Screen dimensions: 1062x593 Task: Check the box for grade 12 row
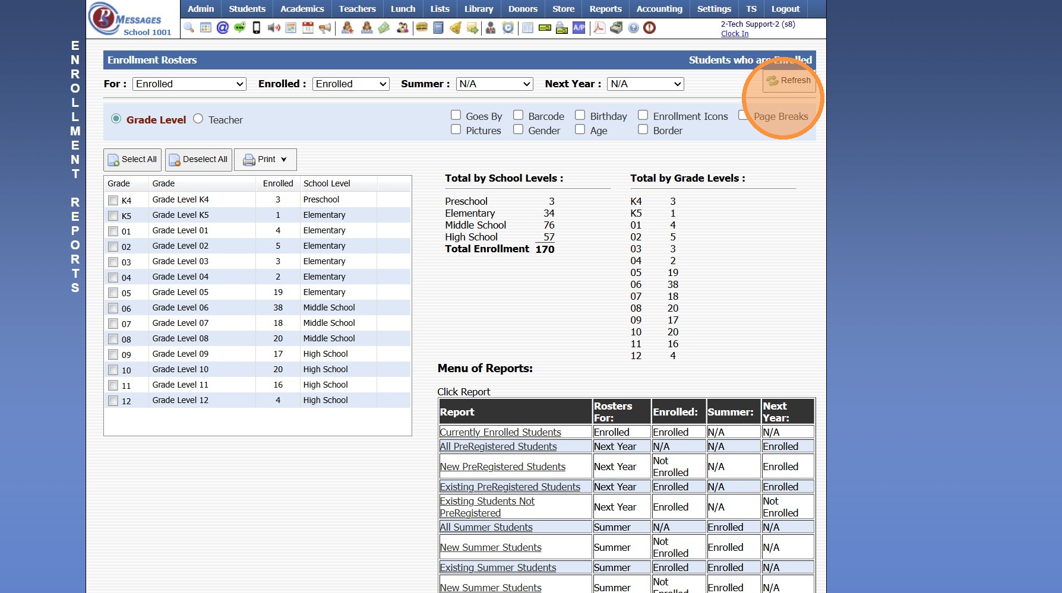(113, 401)
